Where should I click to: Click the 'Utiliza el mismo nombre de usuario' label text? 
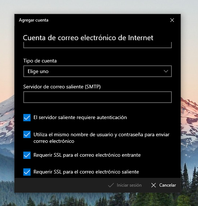(x=102, y=138)
